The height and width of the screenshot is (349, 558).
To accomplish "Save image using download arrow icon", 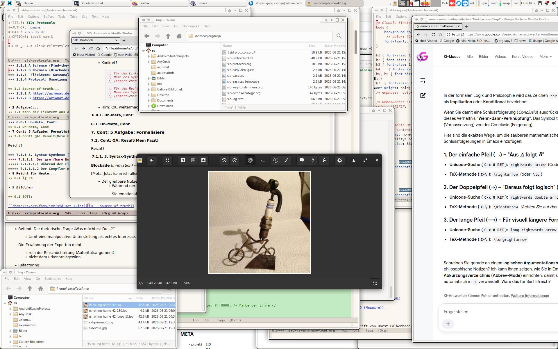I will pos(354,160).
